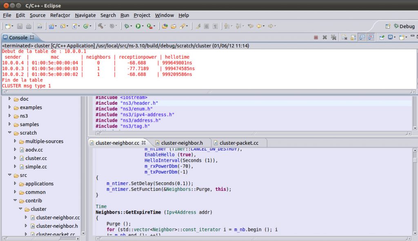This screenshot has height=241, width=418.
Task: Click the Pin Console icon
Action: tap(382, 38)
